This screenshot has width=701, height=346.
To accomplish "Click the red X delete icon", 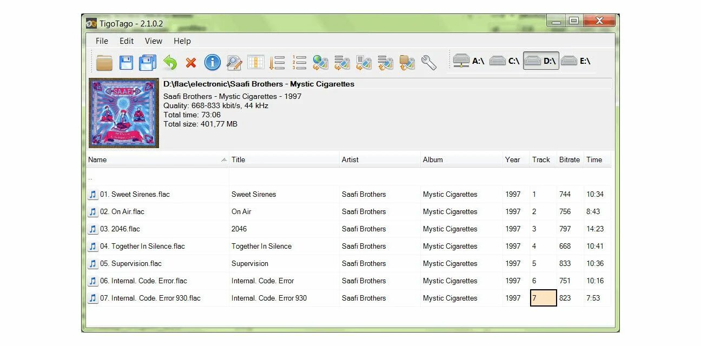I will (191, 63).
